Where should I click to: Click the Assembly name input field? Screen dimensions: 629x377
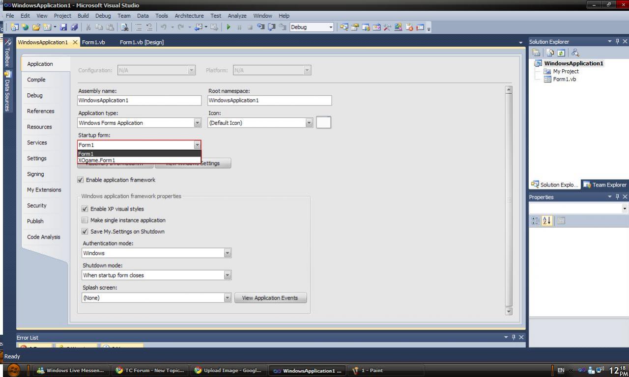point(140,100)
